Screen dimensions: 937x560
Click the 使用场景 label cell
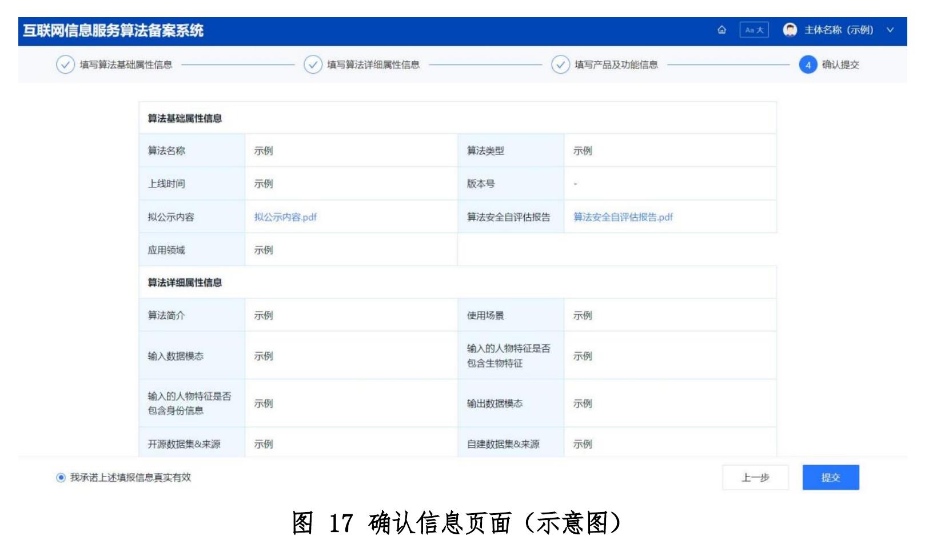[x=511, y=315]
